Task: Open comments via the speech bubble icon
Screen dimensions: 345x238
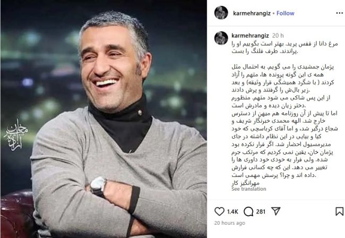Action: (248, 211)
